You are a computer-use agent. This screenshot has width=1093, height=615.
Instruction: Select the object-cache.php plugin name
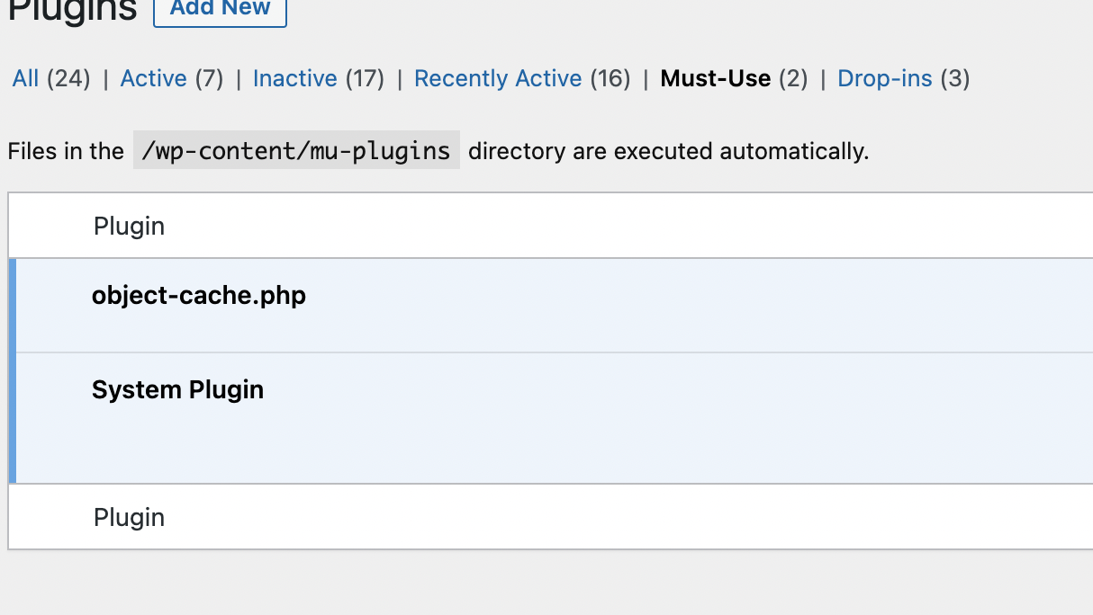[198, 296]
